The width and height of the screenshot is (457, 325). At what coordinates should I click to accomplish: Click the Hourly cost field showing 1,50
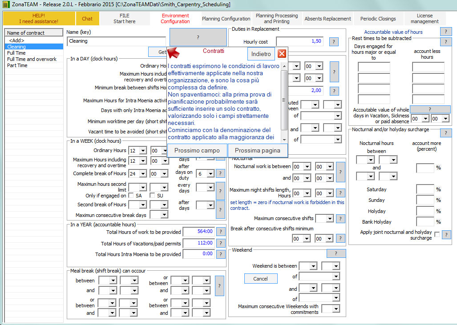point(299,41)
